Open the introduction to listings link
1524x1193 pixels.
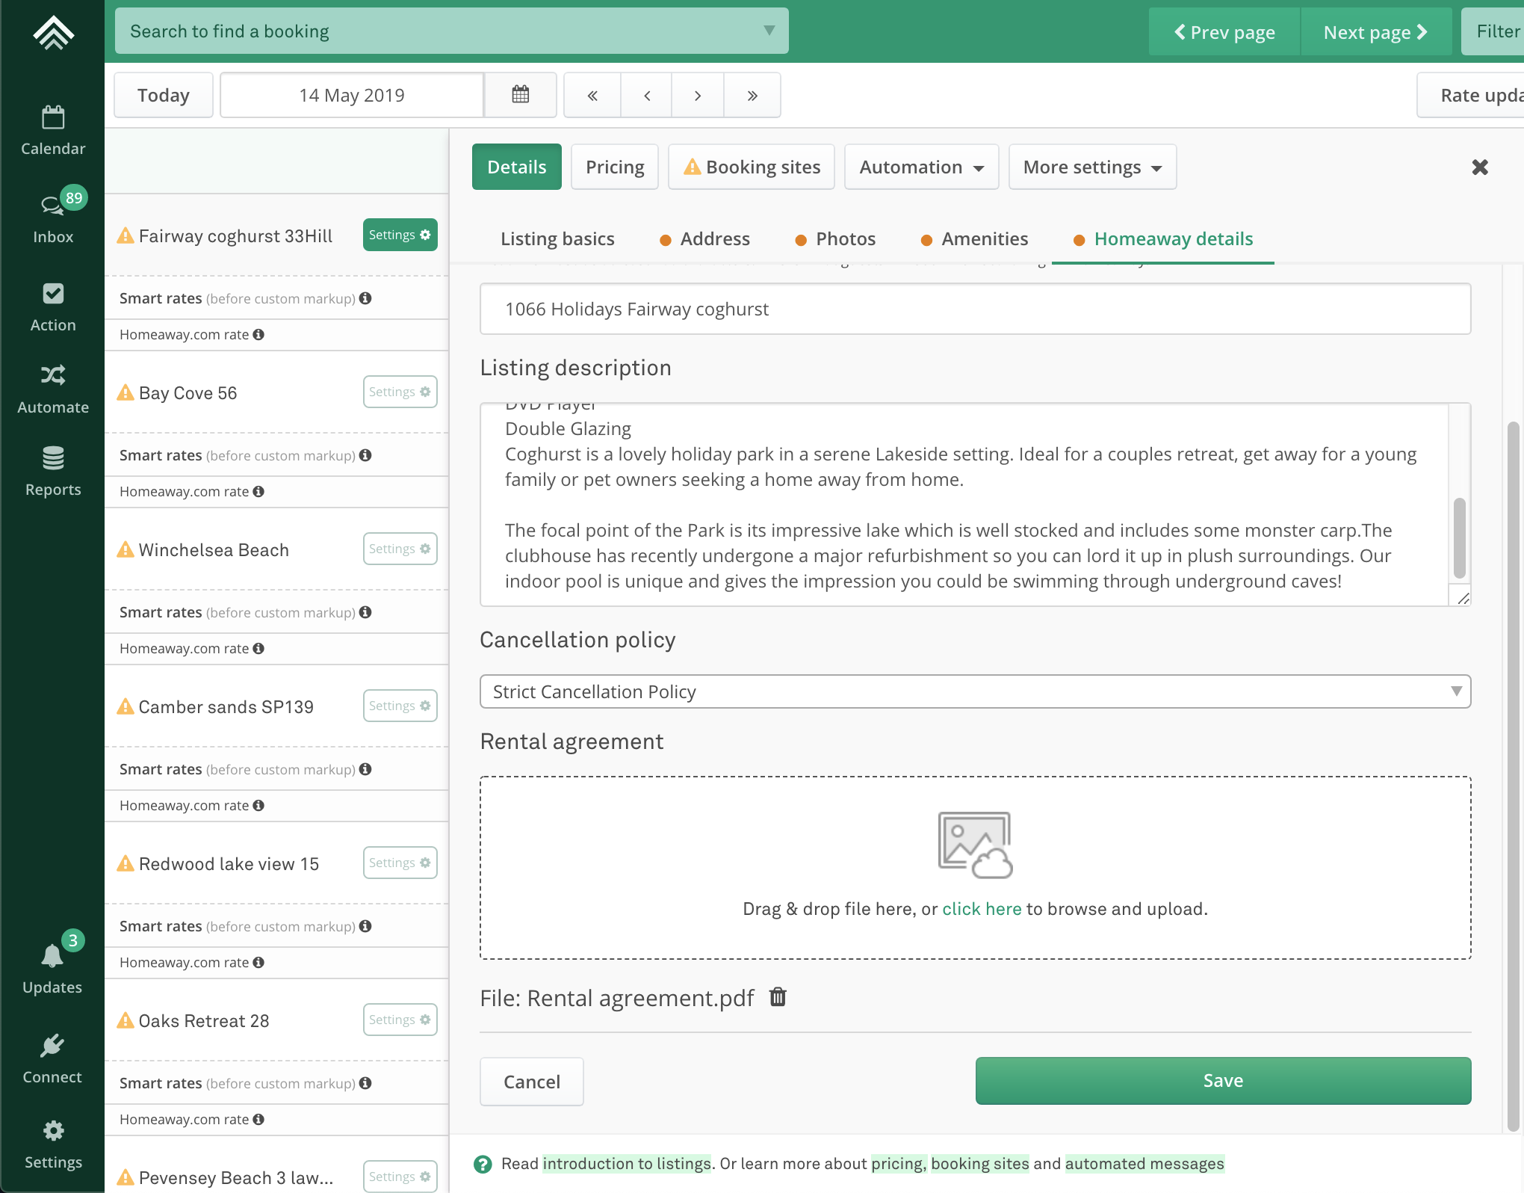627,1164
